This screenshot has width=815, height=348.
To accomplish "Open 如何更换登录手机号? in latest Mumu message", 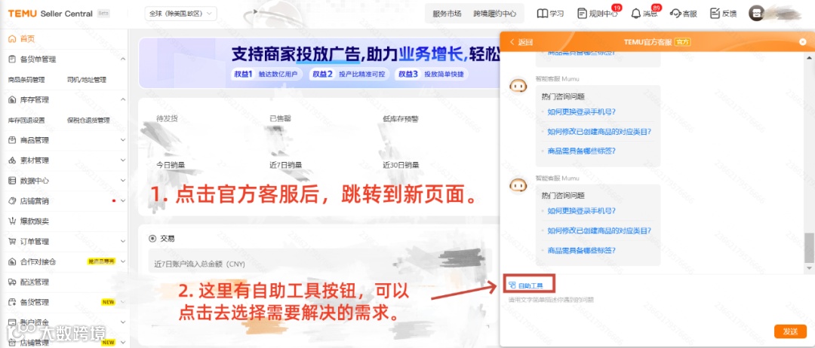I will [582, 211].
